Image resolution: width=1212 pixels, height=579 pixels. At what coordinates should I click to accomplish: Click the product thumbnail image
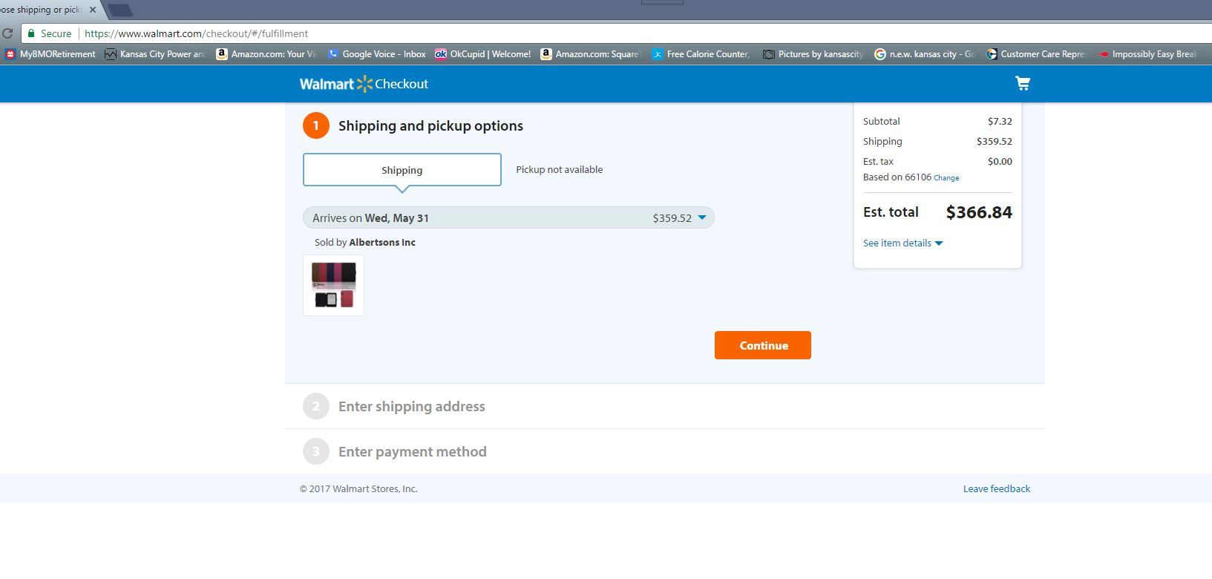coord(333,286)
